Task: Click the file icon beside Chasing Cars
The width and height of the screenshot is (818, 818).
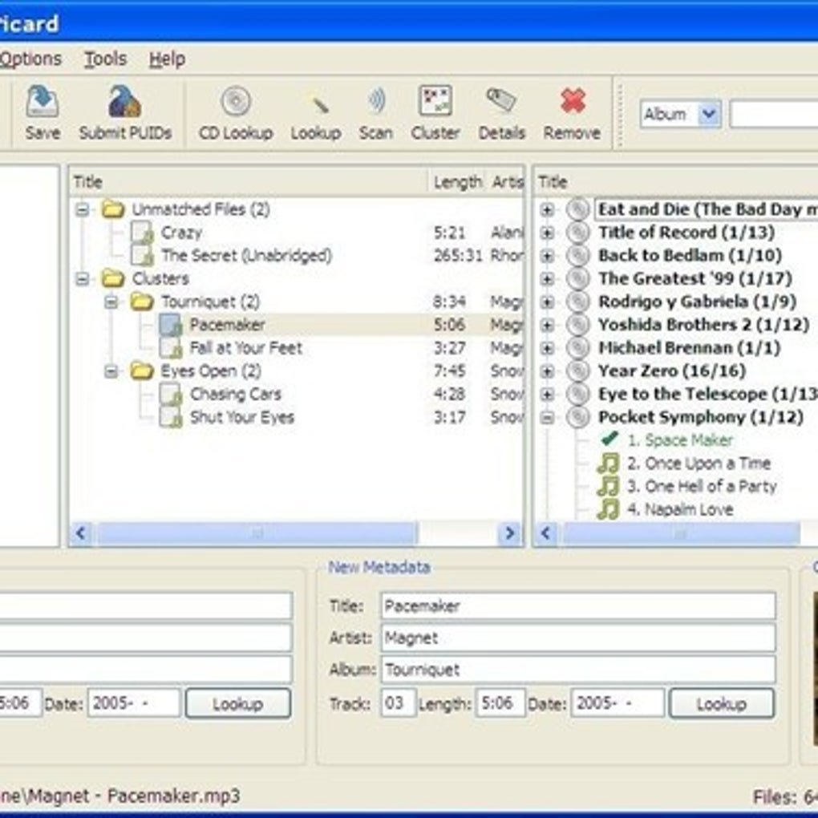Action: pyautogui.click(x=171, y=395)
